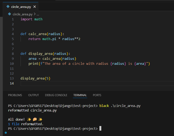
Task: Open the DEBUG CONSOLE panel tab
Action: click(x=56, y=95)
